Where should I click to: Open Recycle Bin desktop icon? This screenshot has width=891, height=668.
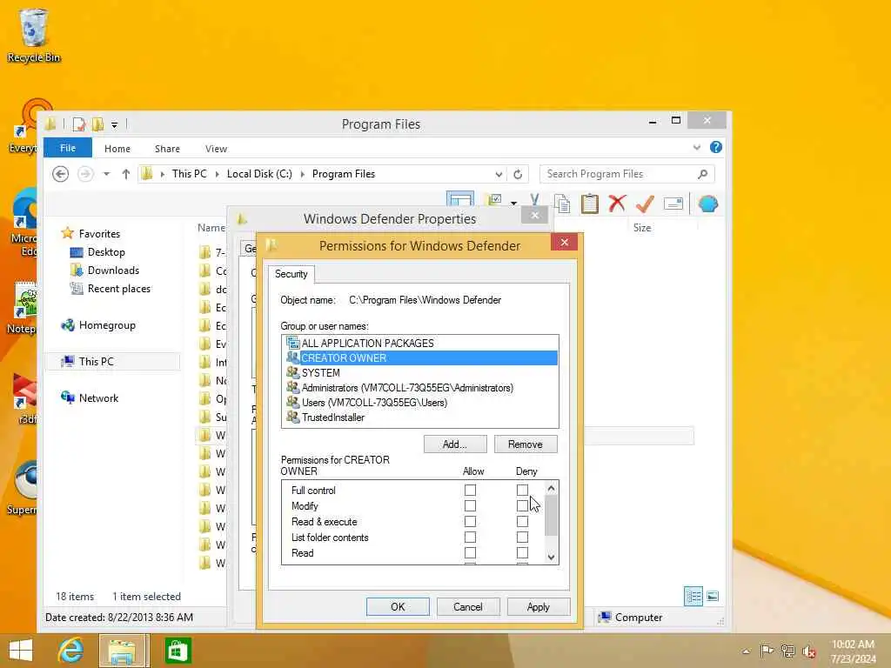point(34,35)
